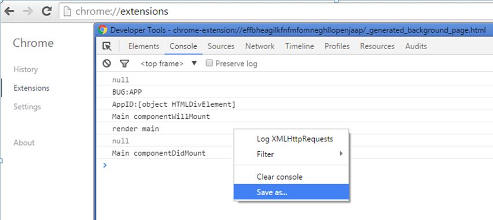Reload the page with refresh icon
Screen dimensions: 493x220
[x=47, y=12]
